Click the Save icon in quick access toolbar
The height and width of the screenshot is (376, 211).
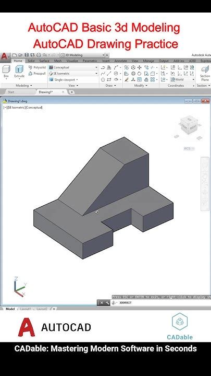(x=27, y=55)
